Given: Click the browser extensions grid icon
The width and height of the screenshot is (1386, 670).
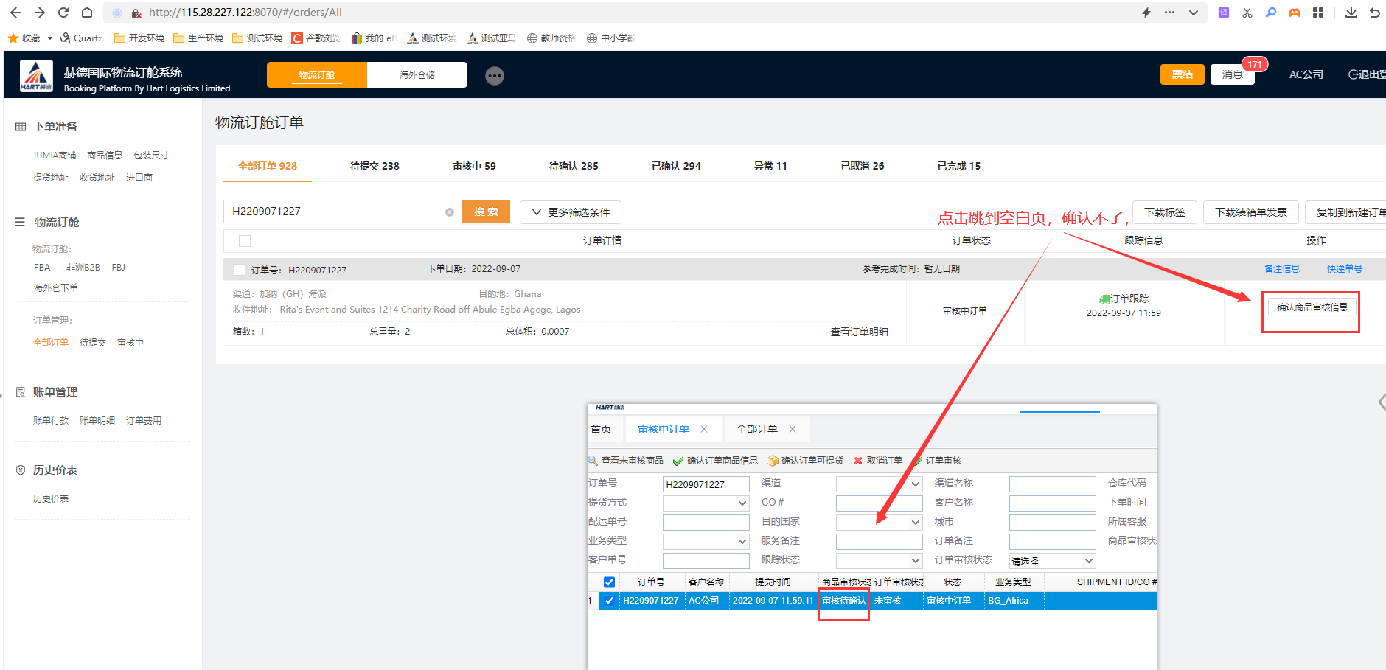Looking at the screenshot, I should [x=1318, y=13].
